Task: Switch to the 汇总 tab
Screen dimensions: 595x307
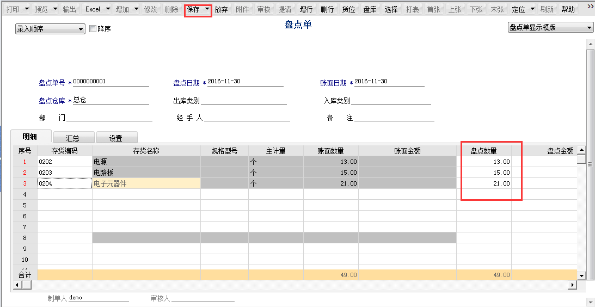Action: coord(72,138)
